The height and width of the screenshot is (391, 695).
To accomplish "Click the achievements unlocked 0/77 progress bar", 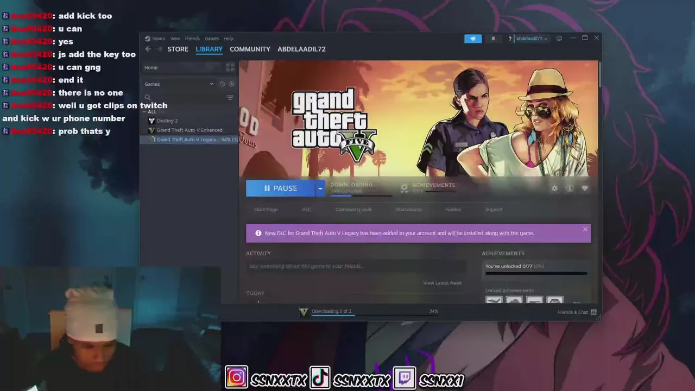I will pyautogui.click(x=536, y=273).
